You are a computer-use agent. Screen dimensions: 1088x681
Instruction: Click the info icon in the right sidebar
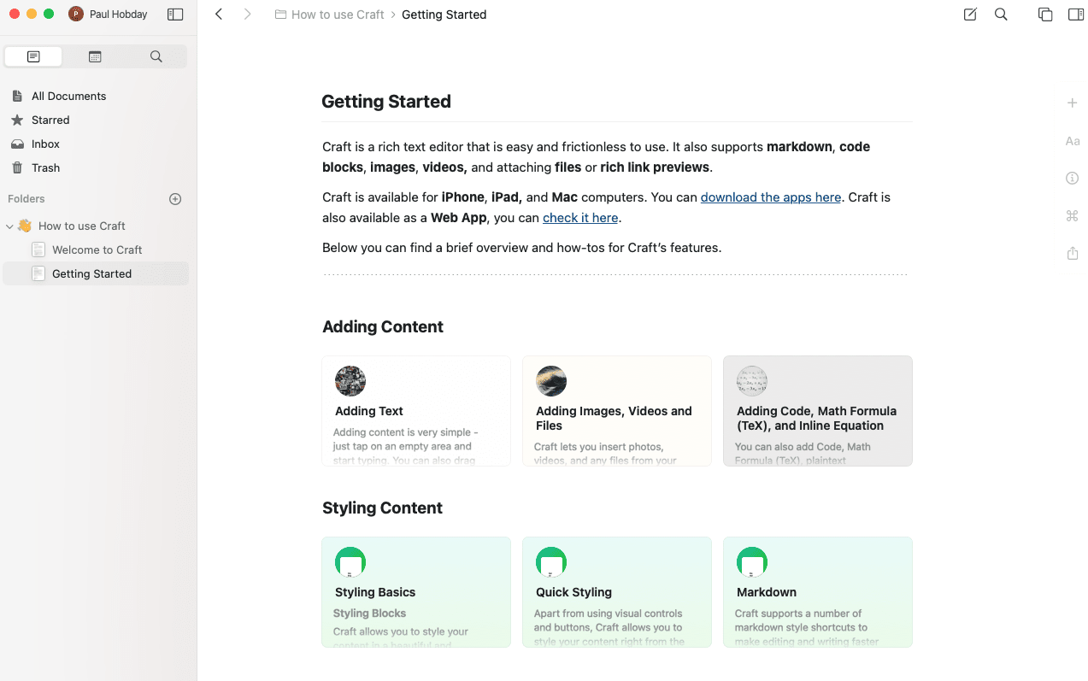[1073, 178]
